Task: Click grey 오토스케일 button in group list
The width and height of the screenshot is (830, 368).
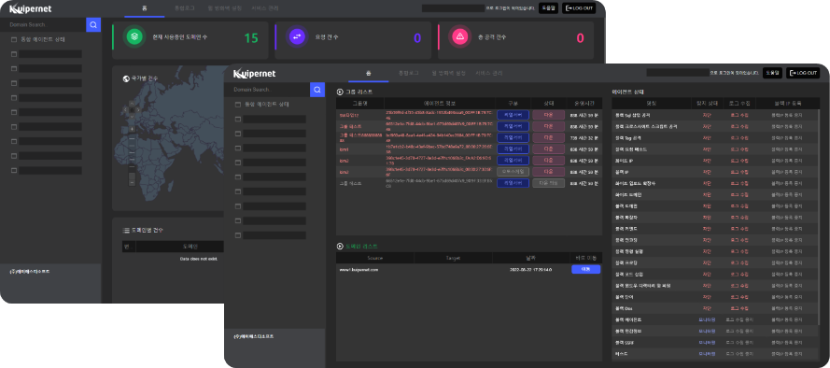Action: tap(513, 172)
